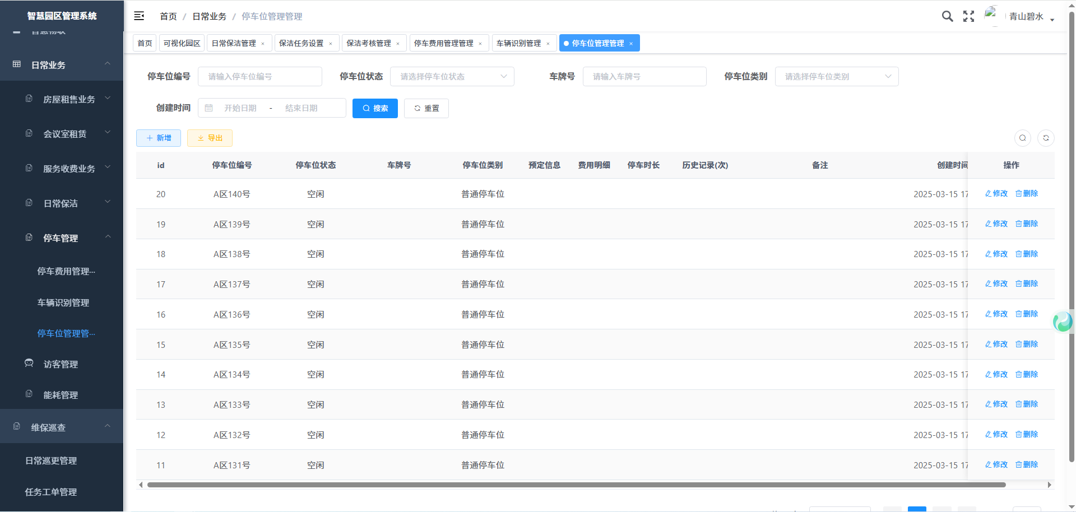Open 车辆识别管理 in the sidebar
The image size is (1076, 512).
click(63, 302)
